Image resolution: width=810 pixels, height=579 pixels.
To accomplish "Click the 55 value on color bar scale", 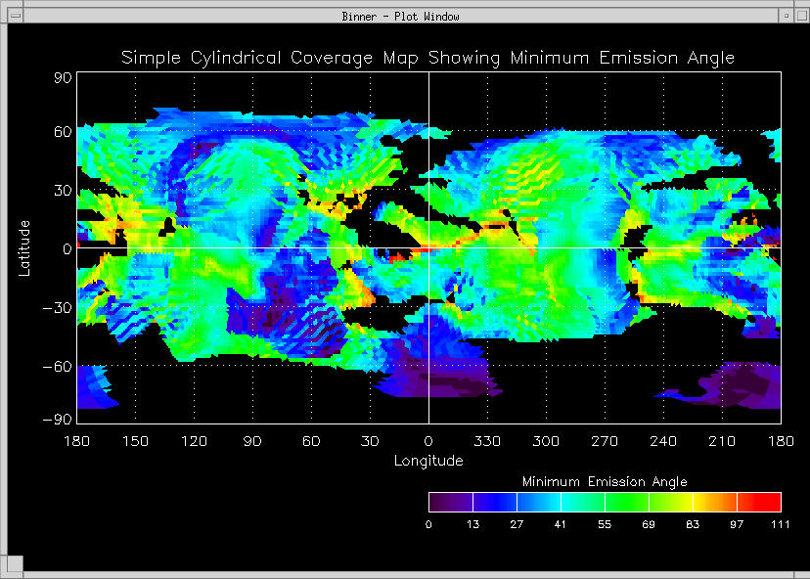I will pos(605,525).
